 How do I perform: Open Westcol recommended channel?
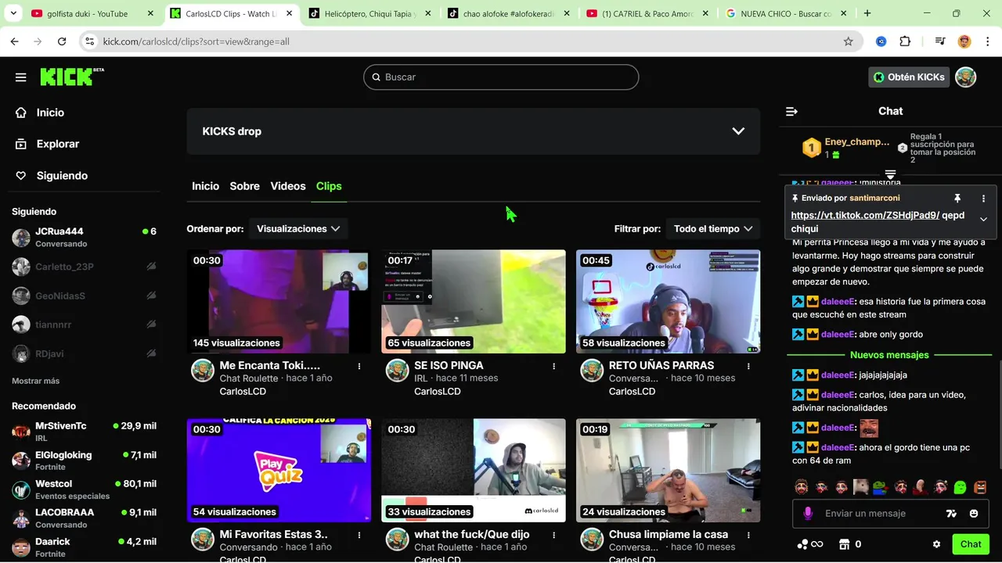point(85,489)
